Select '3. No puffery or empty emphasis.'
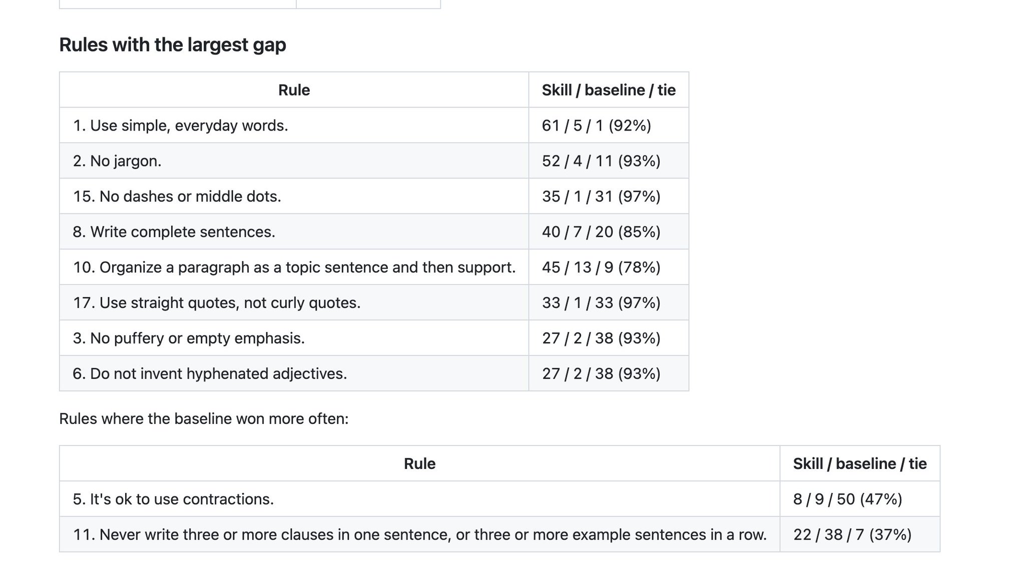The width and height of the screenshot is (1025, 571). pyautogui.click(x=189, y=338)
